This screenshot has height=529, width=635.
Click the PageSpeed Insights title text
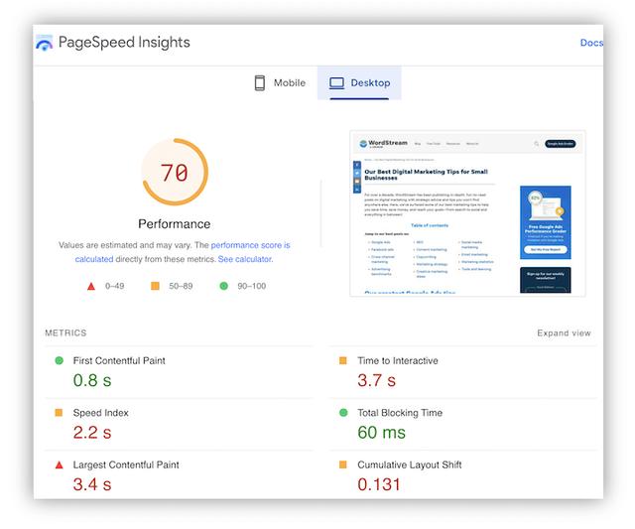(124, 43)
